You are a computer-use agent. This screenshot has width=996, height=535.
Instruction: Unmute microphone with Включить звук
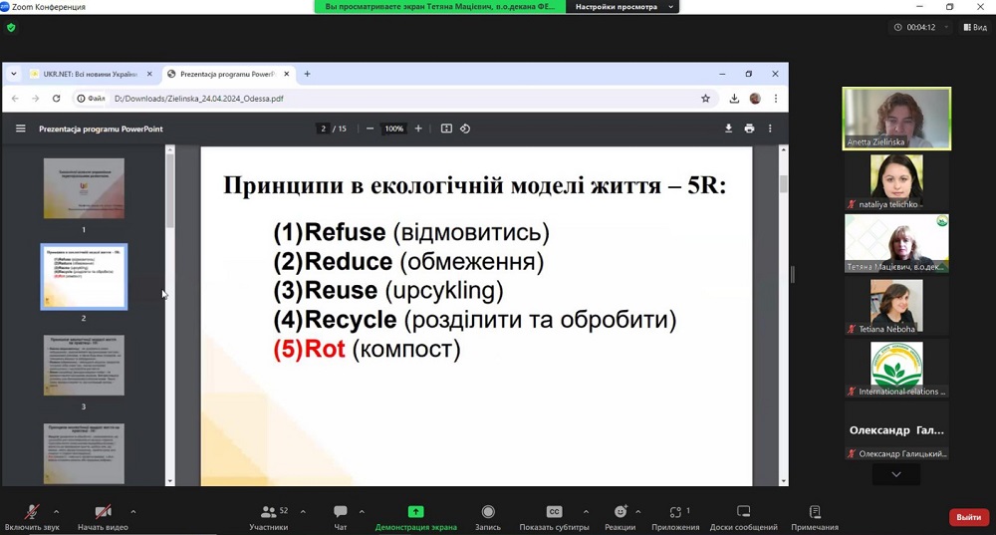pyautogui.click(x=32, y=512)
